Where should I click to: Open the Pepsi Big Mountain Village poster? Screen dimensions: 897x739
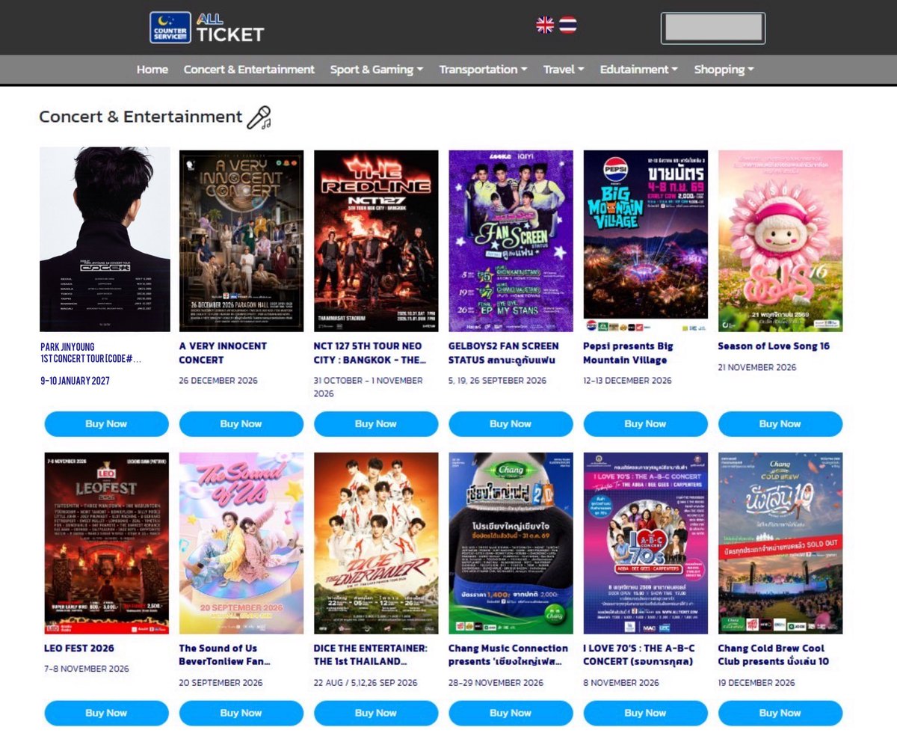[x=646, y=241]
